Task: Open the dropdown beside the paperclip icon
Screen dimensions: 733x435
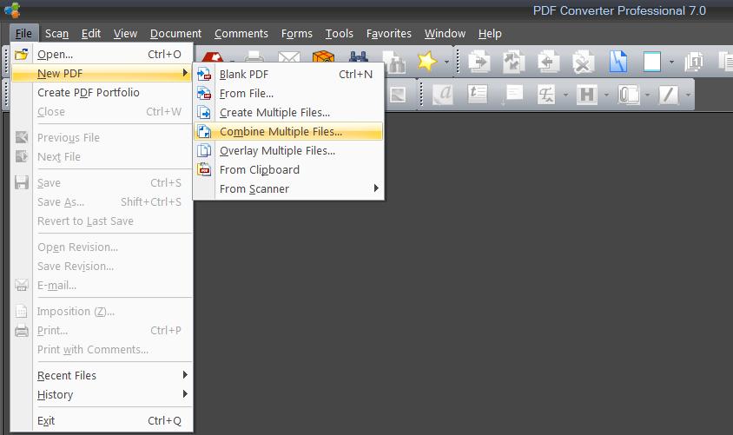Action: (x=647, y=95)
